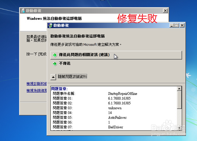Open the 檢視系統 restore link in background window
The image size is (197, 141).
point(37,91)
